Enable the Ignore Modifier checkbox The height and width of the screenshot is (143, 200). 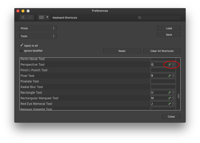click(x=21, y=51)
